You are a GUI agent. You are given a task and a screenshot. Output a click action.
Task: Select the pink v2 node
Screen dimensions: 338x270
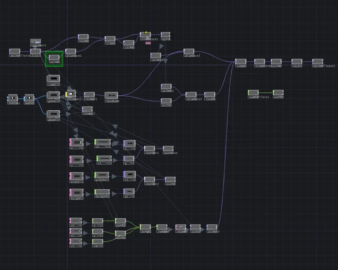pos(76,231)
